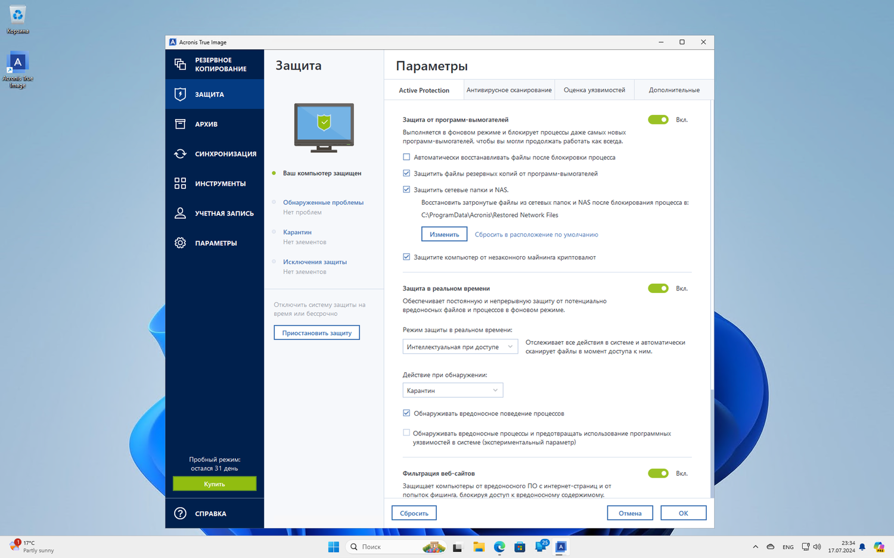Click the restore path 'C:\ProgramData\Acronis\Restored Network Files'
The width and height of the screenshot is (894, 558).
pos(490,215)
